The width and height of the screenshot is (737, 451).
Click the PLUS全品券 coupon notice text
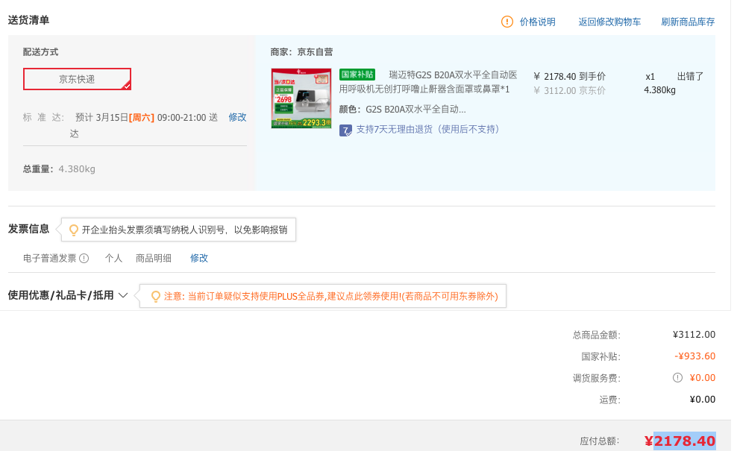[331, 296]
